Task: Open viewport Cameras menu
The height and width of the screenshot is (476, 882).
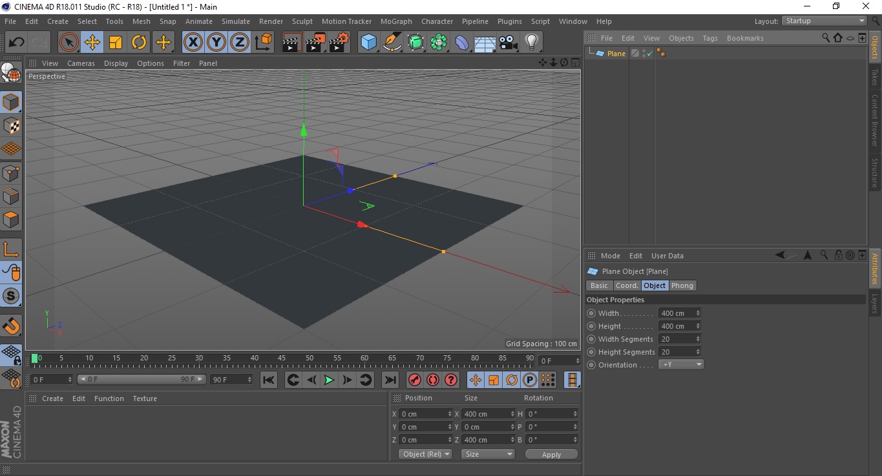Action: [81, 63]
